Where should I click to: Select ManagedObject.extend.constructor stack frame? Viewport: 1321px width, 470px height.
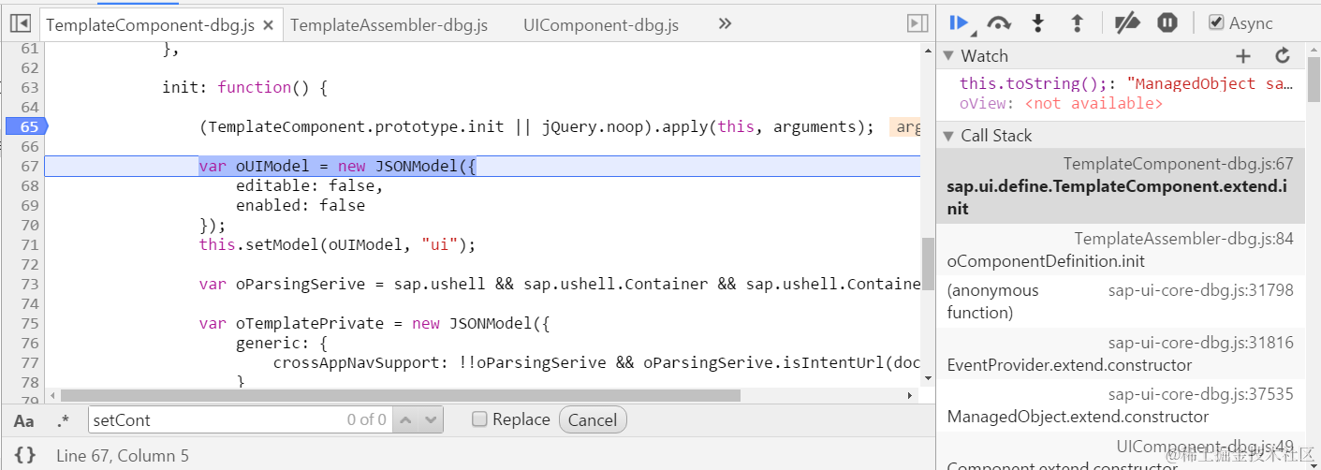[1121, 405]
